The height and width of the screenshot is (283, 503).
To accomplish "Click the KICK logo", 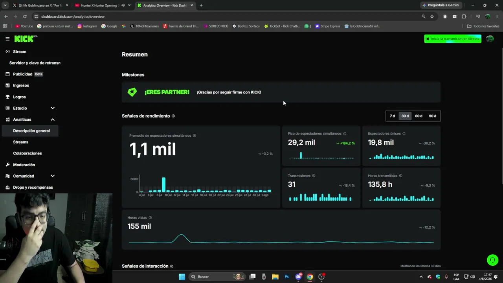I will click(26, 39).
